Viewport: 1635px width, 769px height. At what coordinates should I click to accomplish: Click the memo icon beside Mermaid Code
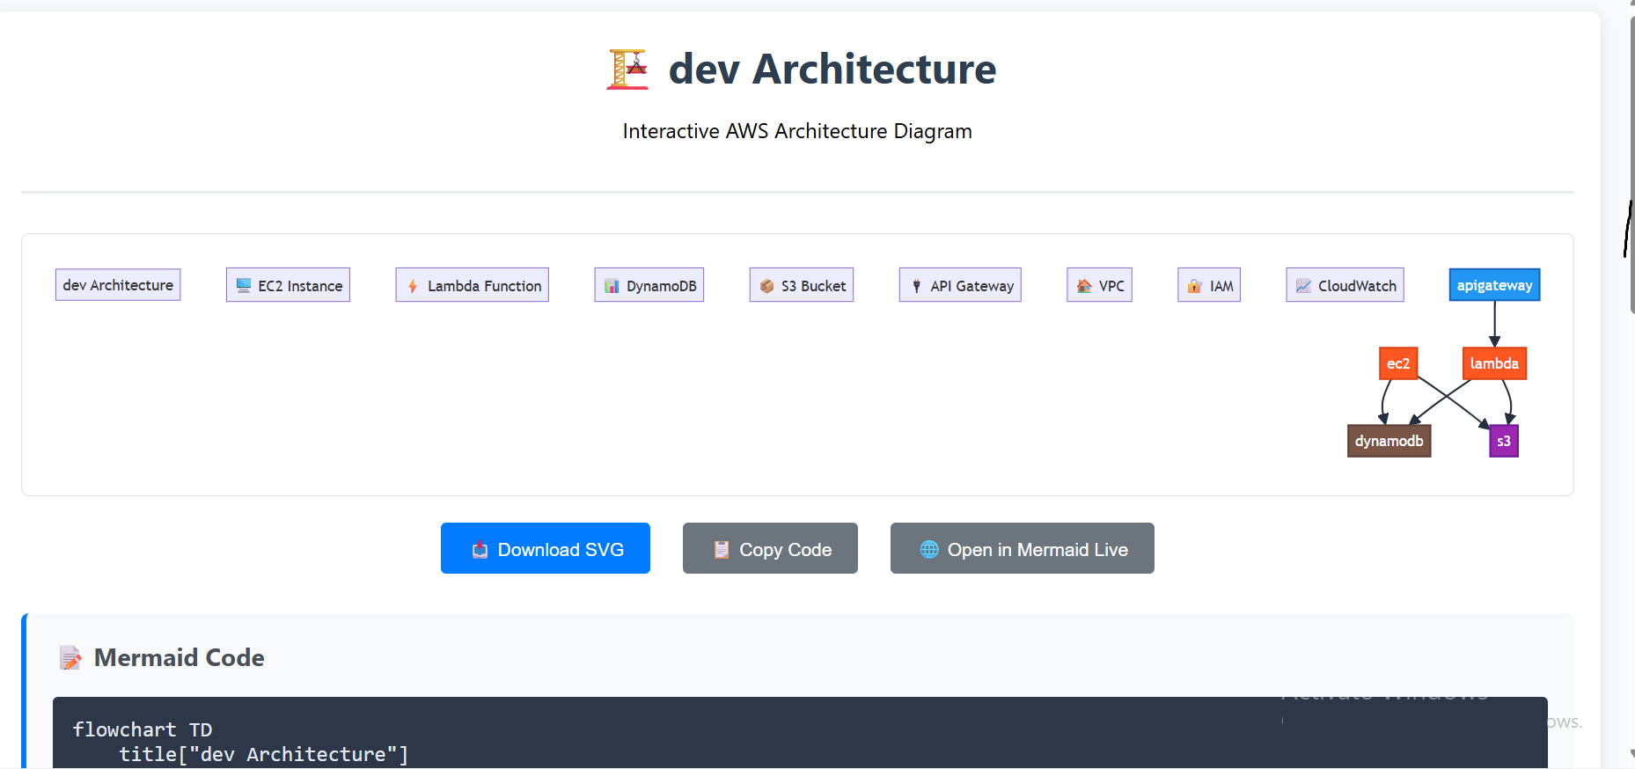coord(70,658)
